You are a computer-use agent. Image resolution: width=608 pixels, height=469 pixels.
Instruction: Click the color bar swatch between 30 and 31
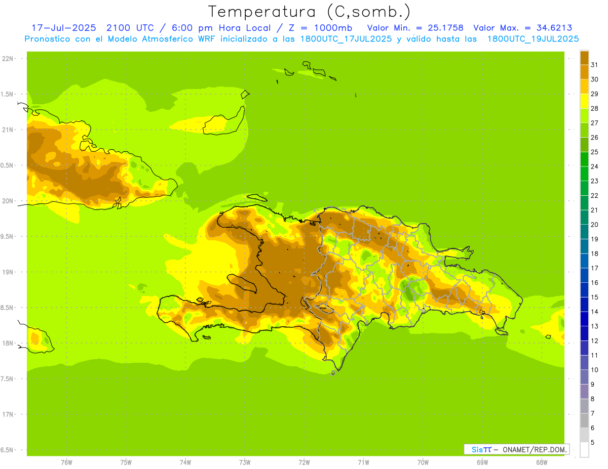[584, 71]
